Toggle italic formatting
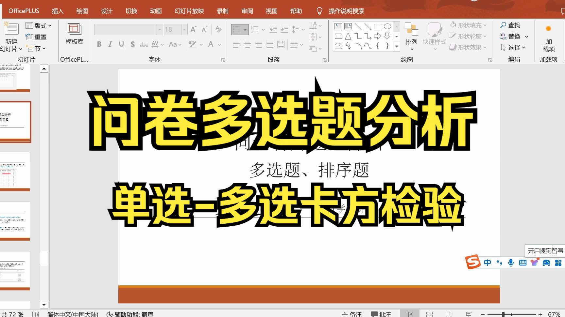This screenshot has width=565, height=317. pyautogui.click(x=110, y=44)
